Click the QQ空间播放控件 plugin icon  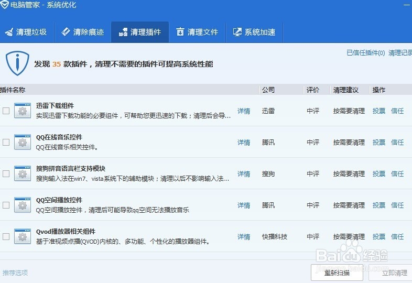pyautogui.click(x=23, y=205)
